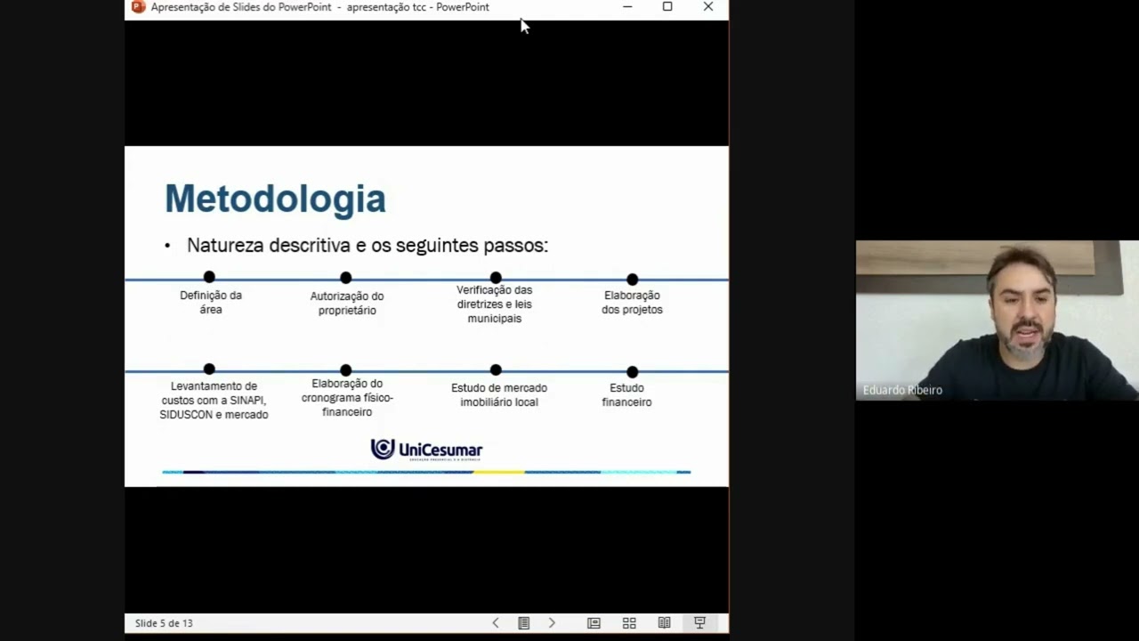Minimize the PowerPoint slideshow window
Screen dimensions: 1139x641
pyautogui.click(x=627, y=7)
